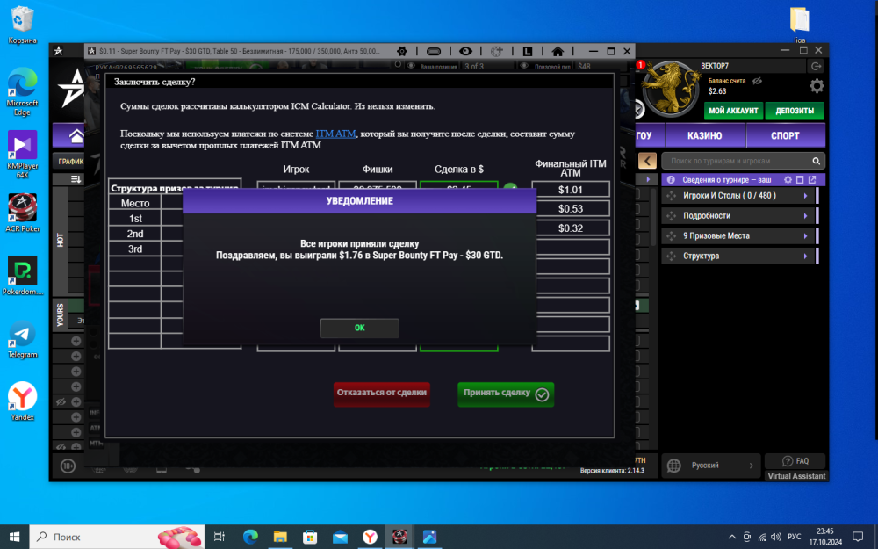Click the logout icon next to username

pyautogui.click(x=817, y=66)
